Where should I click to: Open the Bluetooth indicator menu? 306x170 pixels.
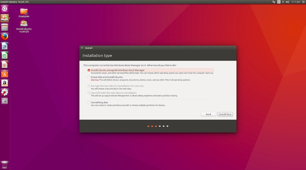pyautogui.click(x=283, y=2)
